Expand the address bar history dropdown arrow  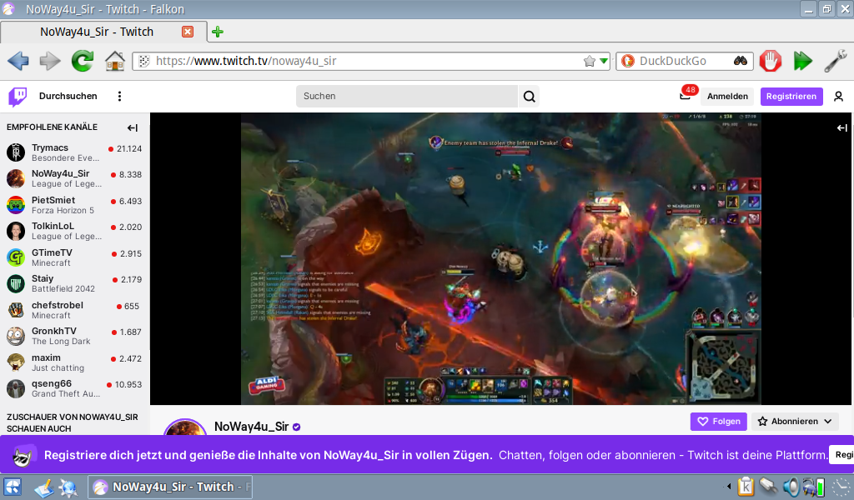click(x=604, y=61)
